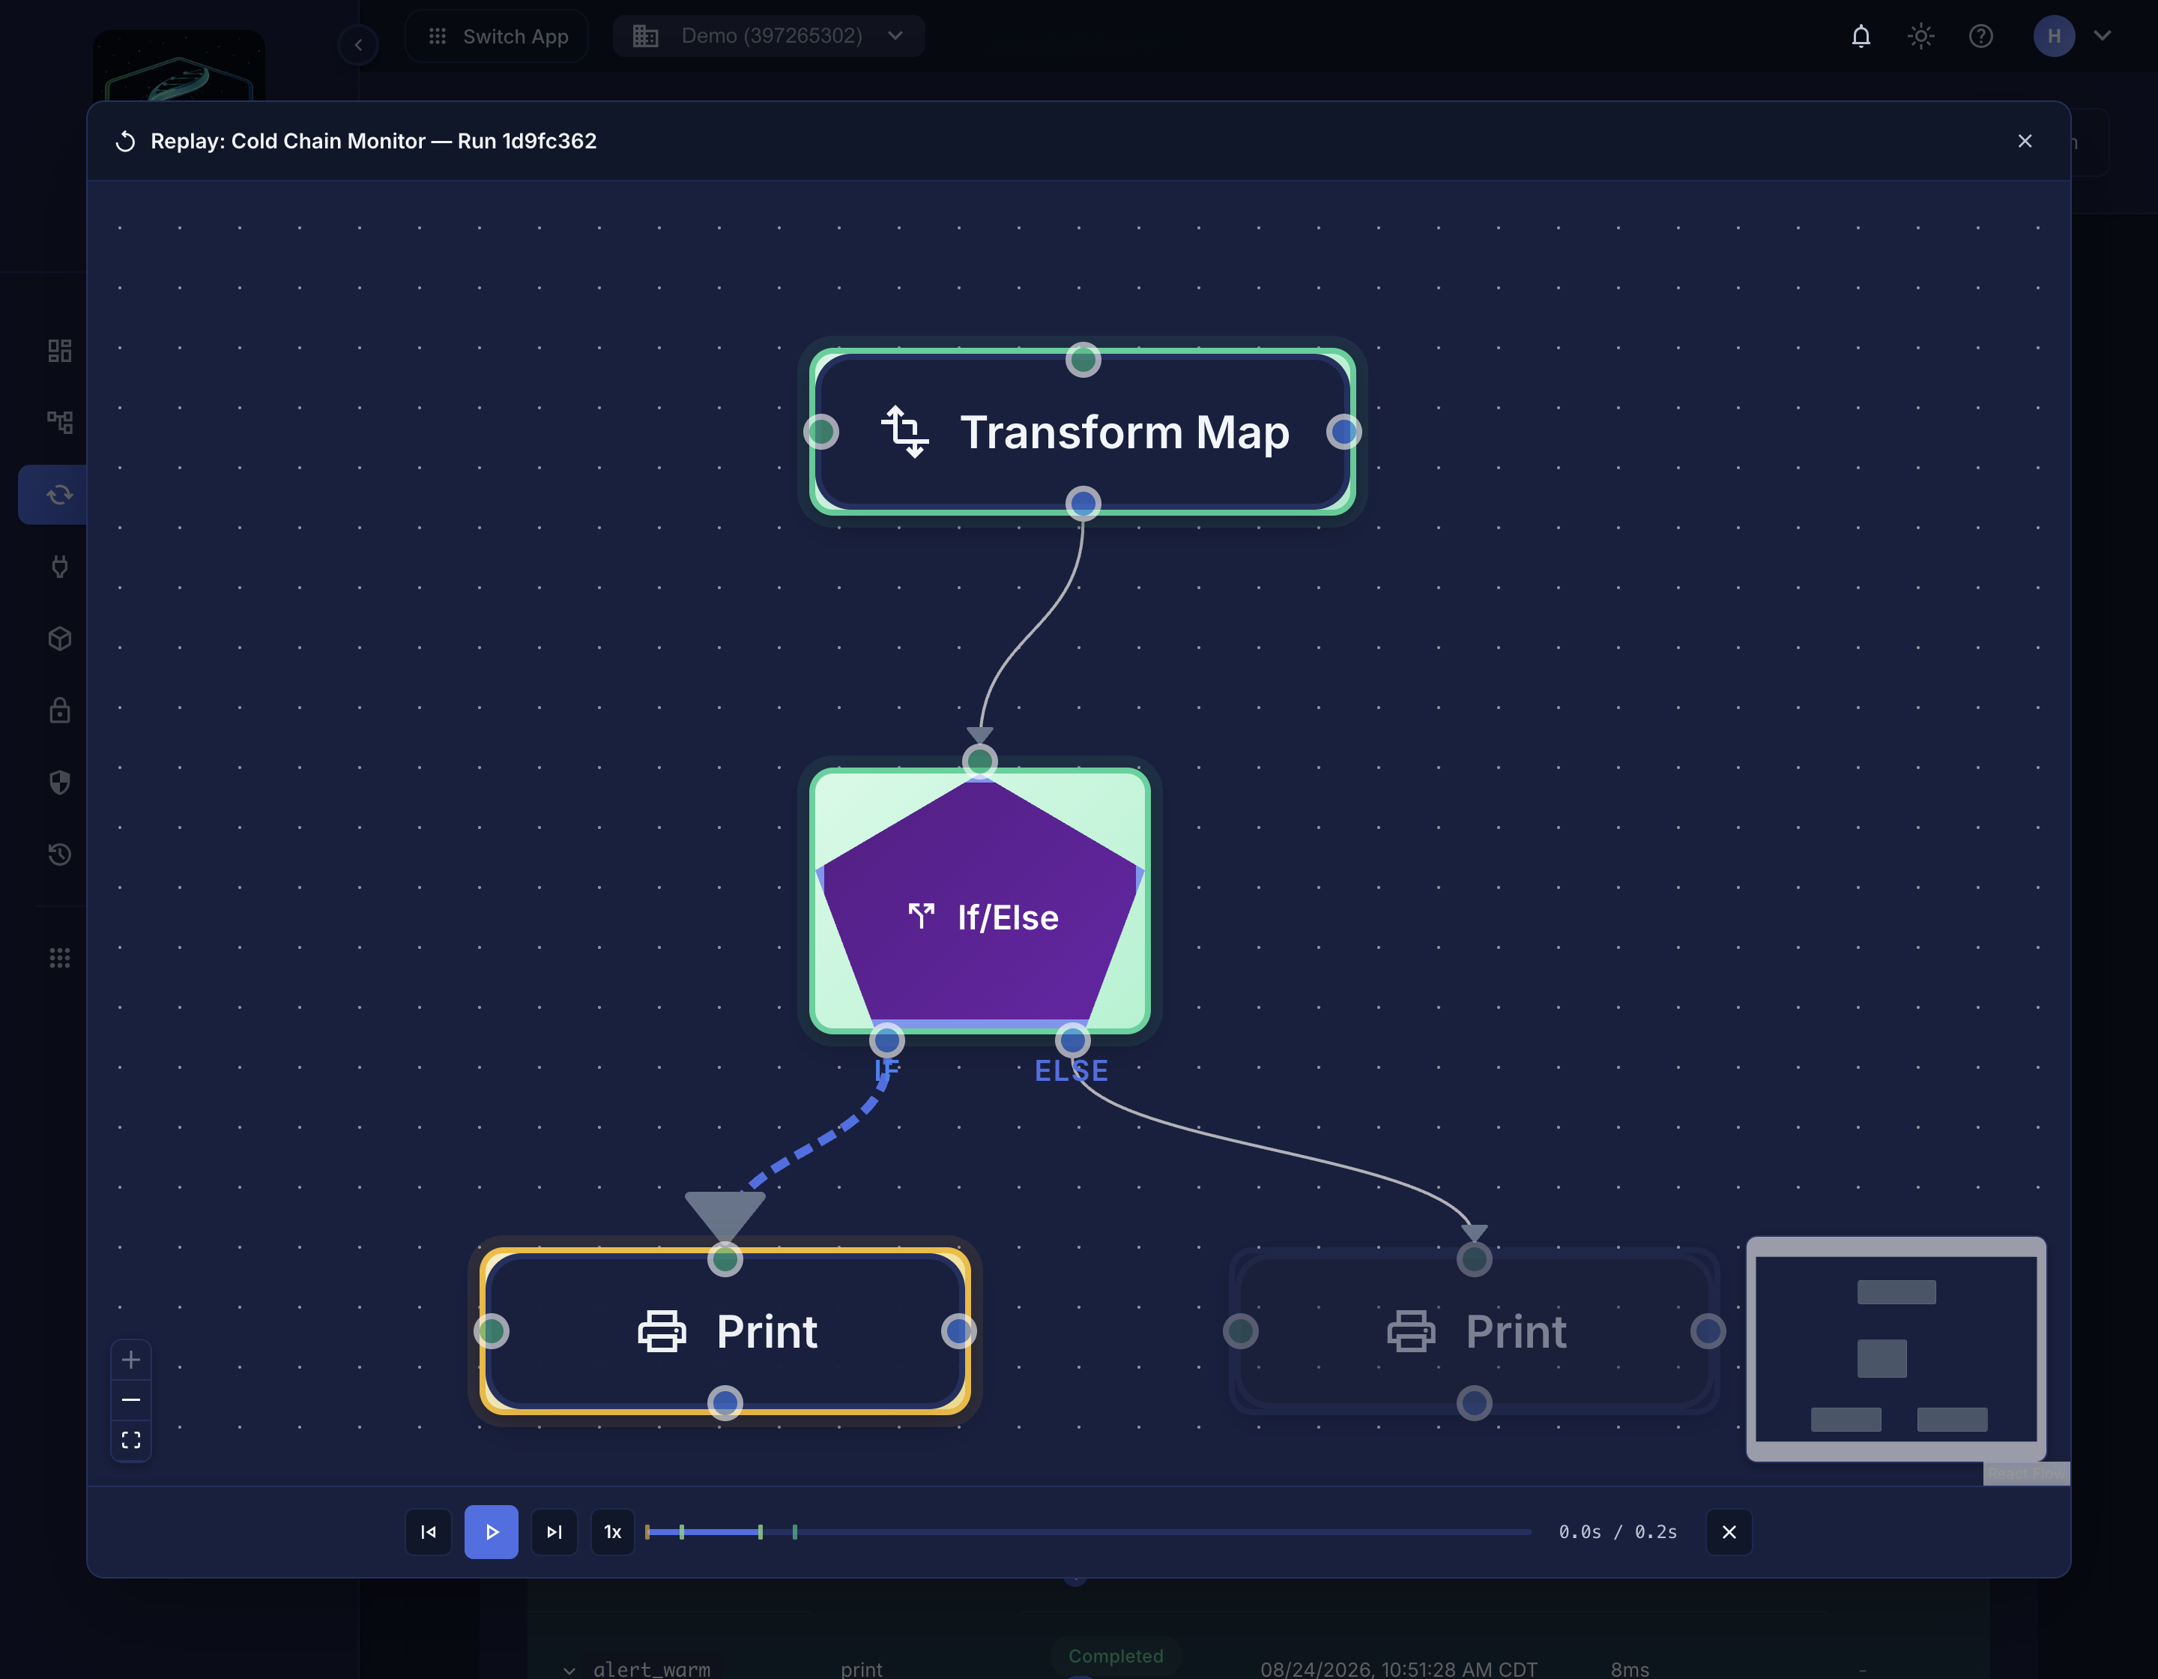Open the dashboard icon in the sidebar

coord(60,351)
